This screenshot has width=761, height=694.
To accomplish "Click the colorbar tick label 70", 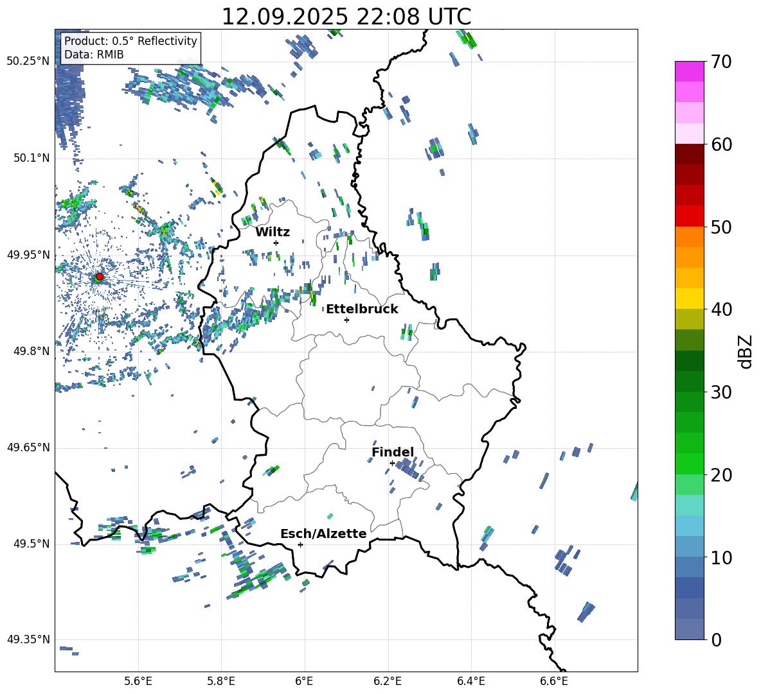I will [721, 62].
